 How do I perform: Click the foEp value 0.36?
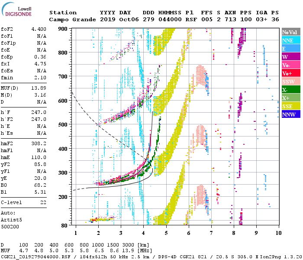click(x=40, y=57)
